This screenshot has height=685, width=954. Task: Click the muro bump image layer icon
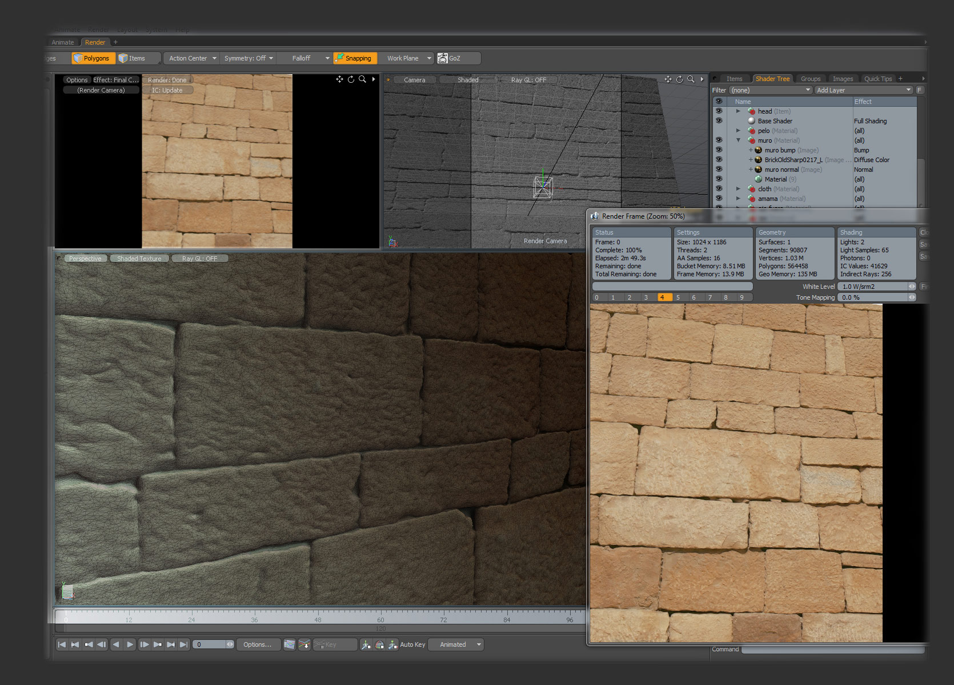tap(759, 150)
